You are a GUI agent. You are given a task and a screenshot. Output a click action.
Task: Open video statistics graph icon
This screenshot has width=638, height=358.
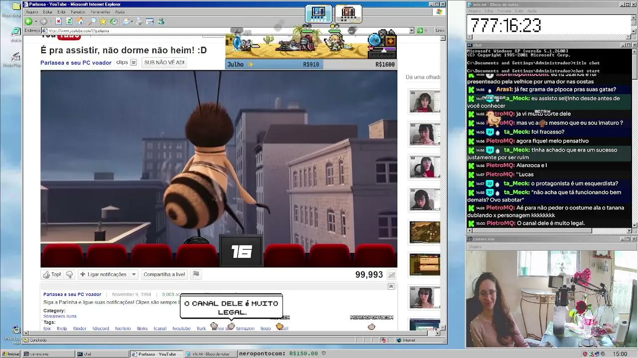tap(392, 275)
